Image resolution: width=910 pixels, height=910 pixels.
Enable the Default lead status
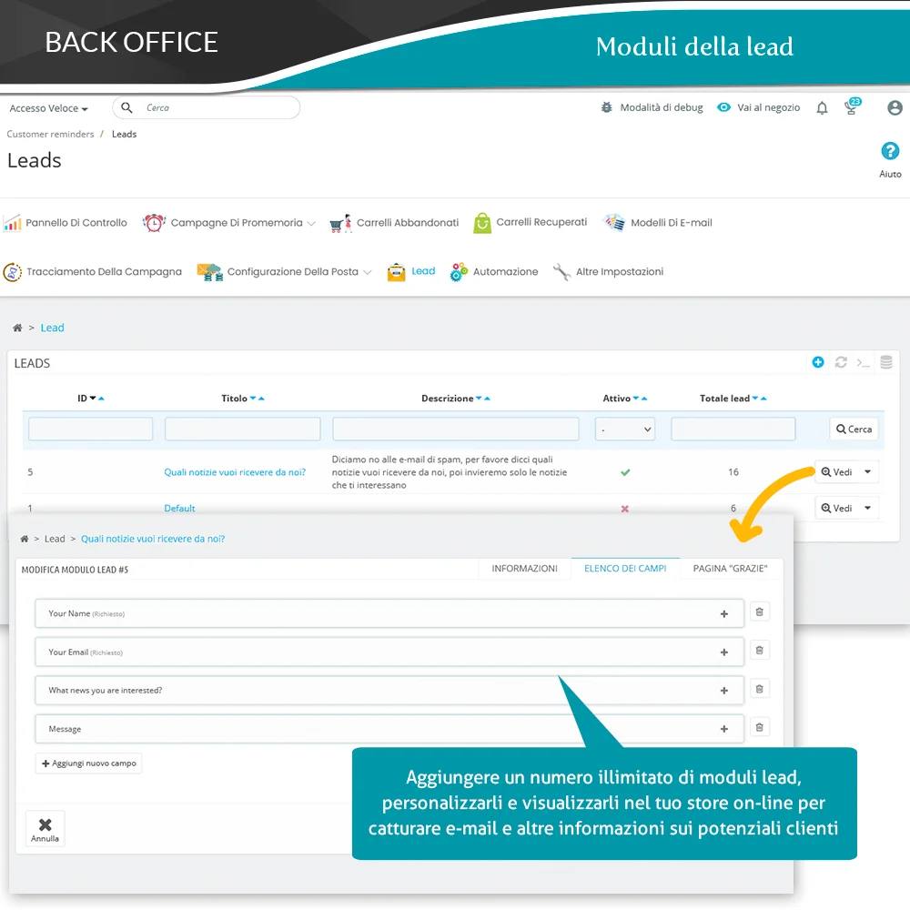[x=625, y=509]
